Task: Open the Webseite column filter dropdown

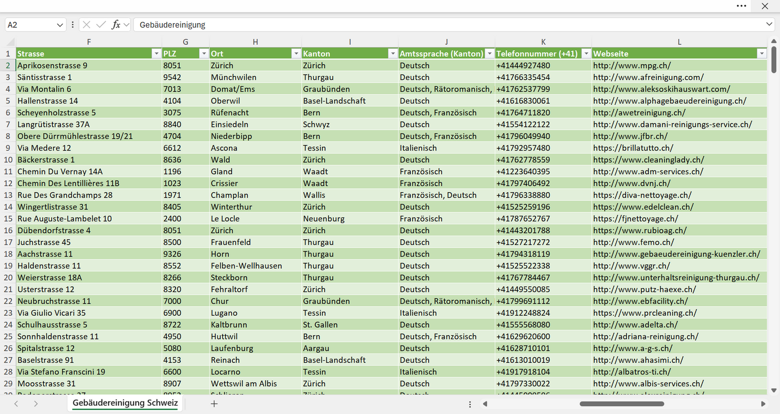Action: coord(762,53)
